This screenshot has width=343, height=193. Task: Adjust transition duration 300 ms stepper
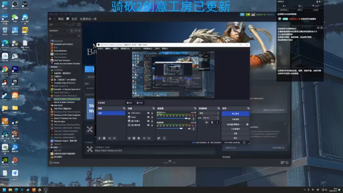[218, 118]
